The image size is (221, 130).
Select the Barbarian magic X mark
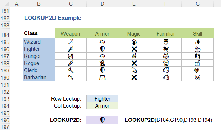pos(134,77)
